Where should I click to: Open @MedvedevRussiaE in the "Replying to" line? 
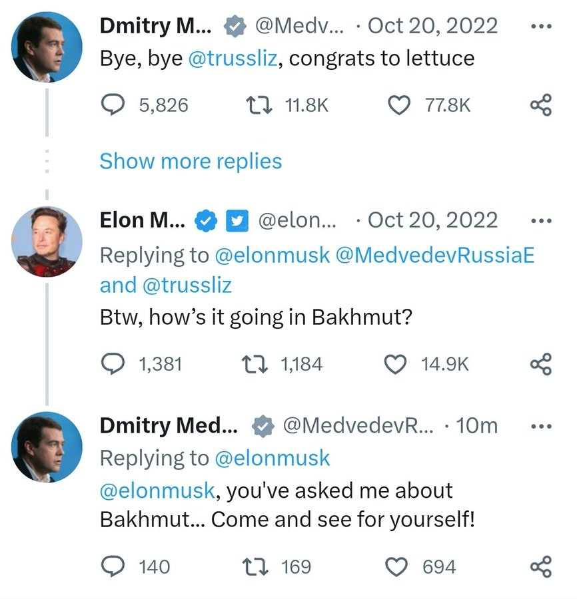click(x=435, y=255)
